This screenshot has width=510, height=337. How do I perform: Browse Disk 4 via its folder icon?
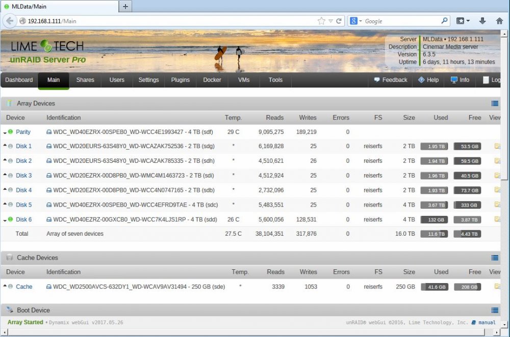[x=497, y=190]
